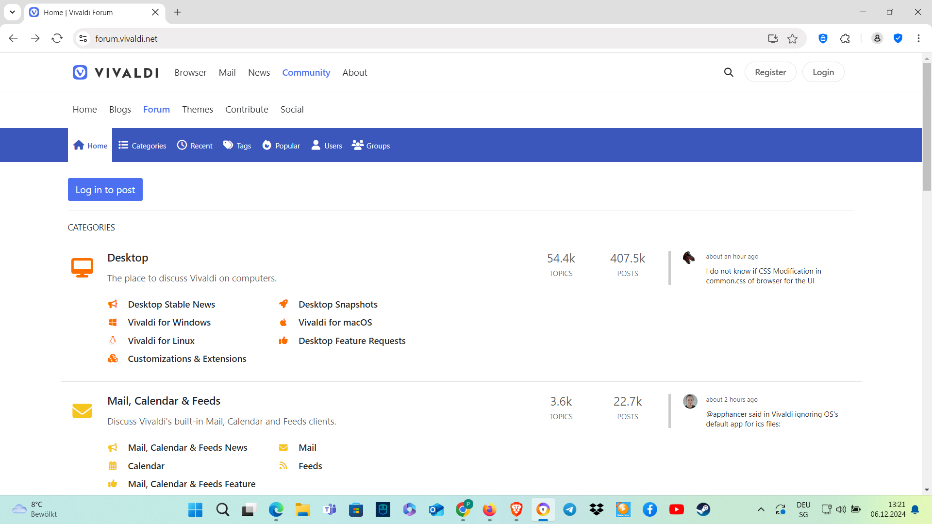Open Customizations & Extensions subcategory
Screen dimensions: 932x524
187,359
